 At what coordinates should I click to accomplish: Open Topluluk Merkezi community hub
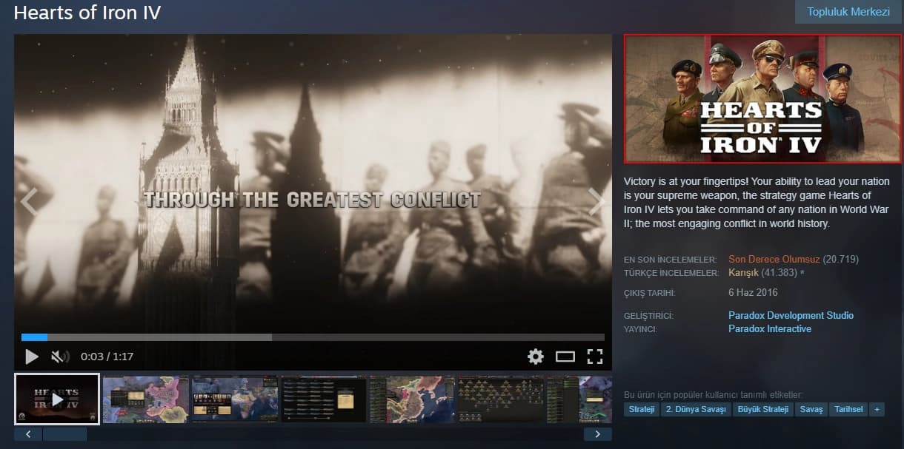click(848, 12)
